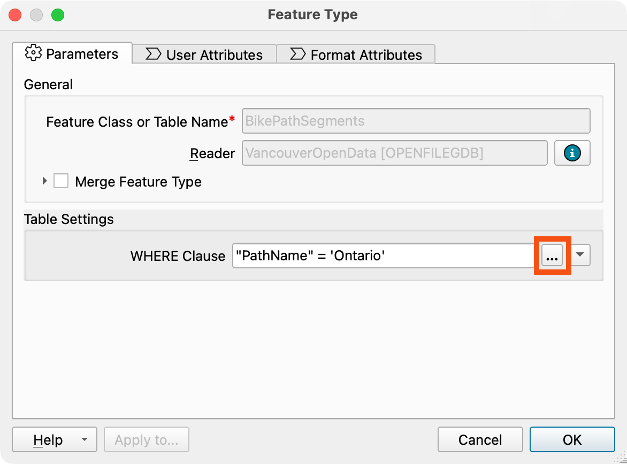
Task: Click the Feature Class or Table Name field
Action: (x=416, y=121)
